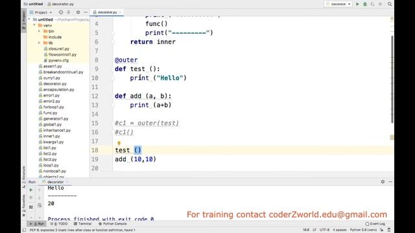The height and width of the screenshot is (233, 415).
Task: Select kwargs1.py in the project tree
Action: point(53,142)
